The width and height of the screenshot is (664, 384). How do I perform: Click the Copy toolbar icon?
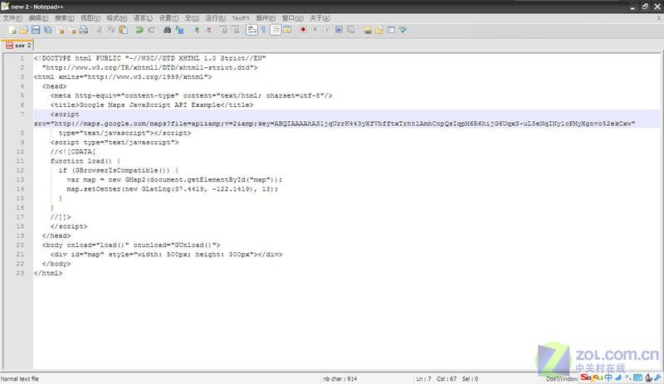tap(111, 30)
